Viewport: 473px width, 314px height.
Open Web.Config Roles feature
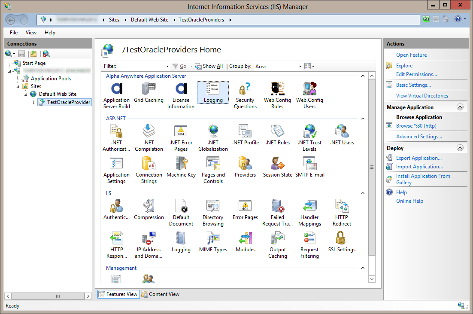click(277, 95)
